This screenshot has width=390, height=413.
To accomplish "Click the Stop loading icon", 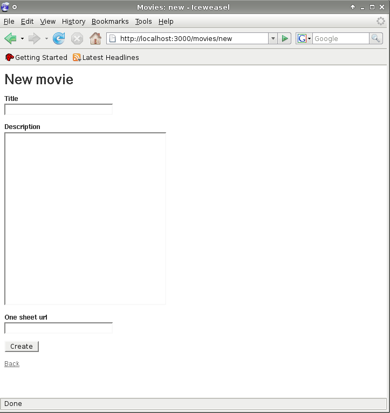I will coord(77,39).
